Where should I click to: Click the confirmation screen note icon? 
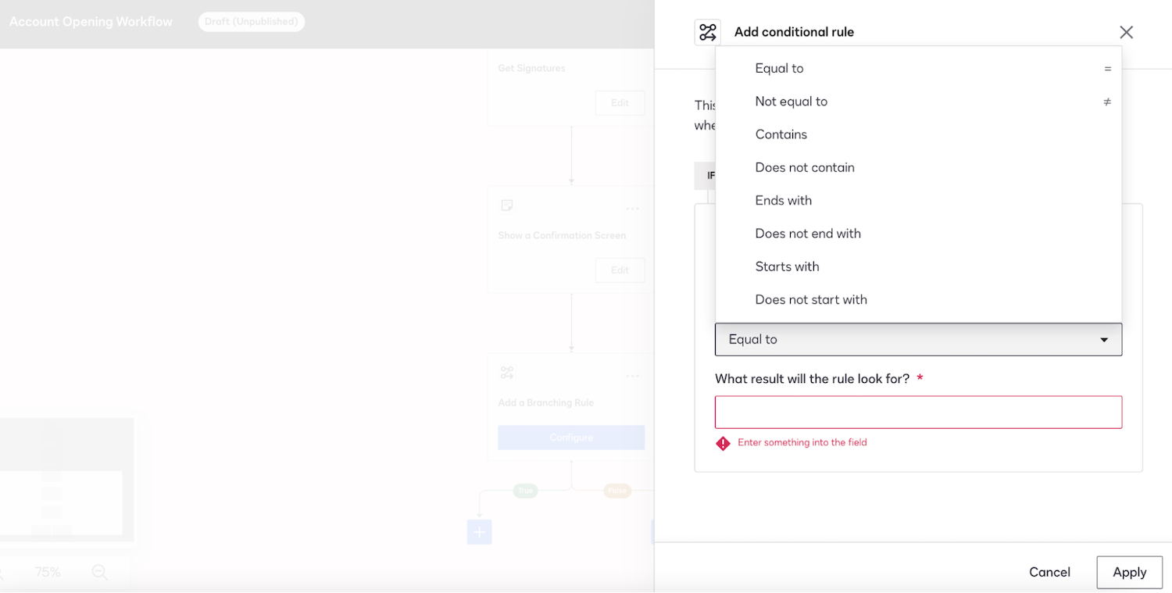507,205
